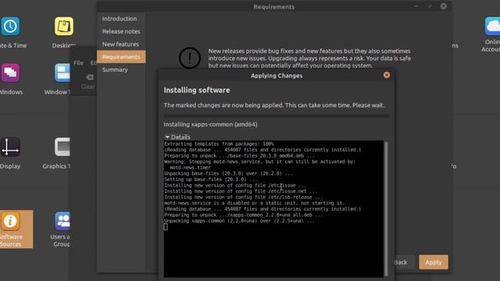Click the installation progress bar
The width and height of the screenshot is (500, 281).
click(x=276, y=116)
